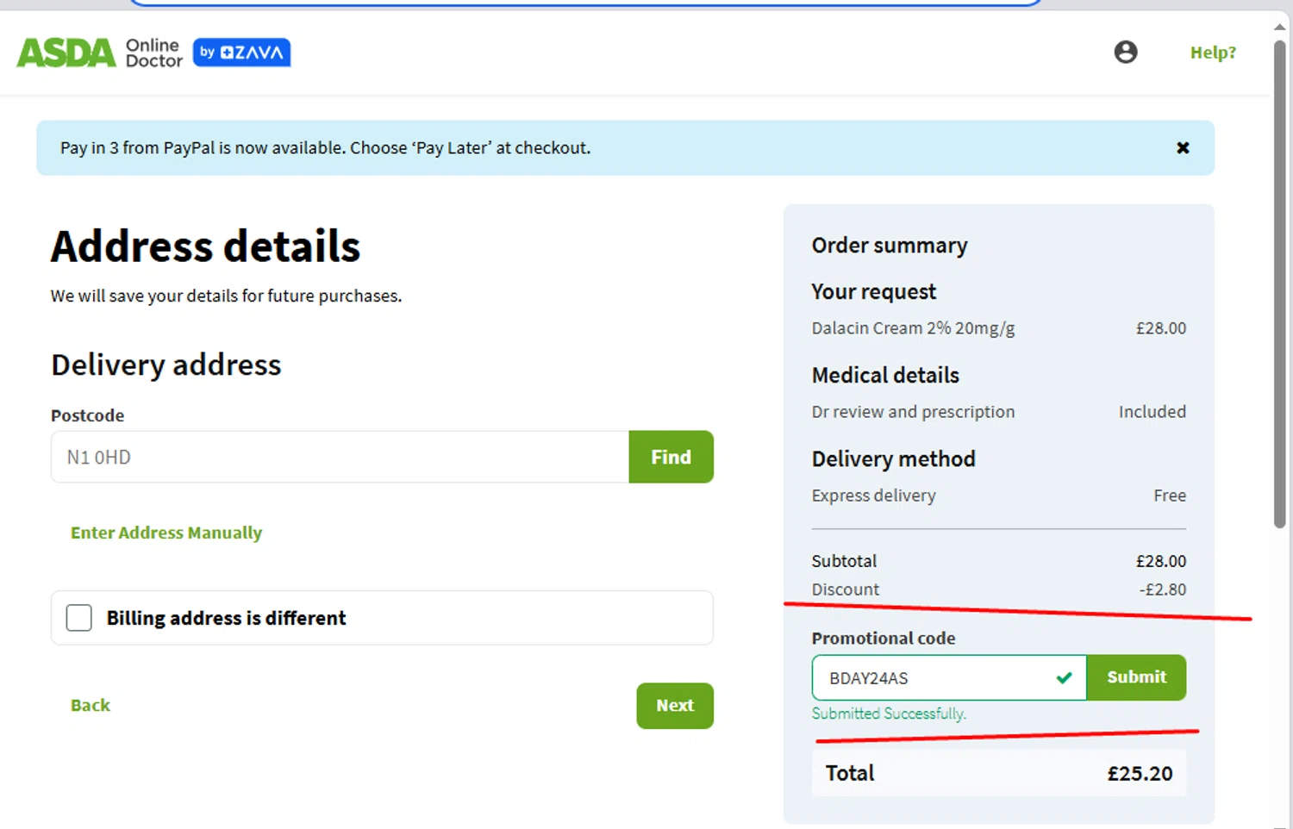Viewport: 1293px width, 829px height.
Task: Click the 'Dr review and prescription' line
Action: click(913, 412)
